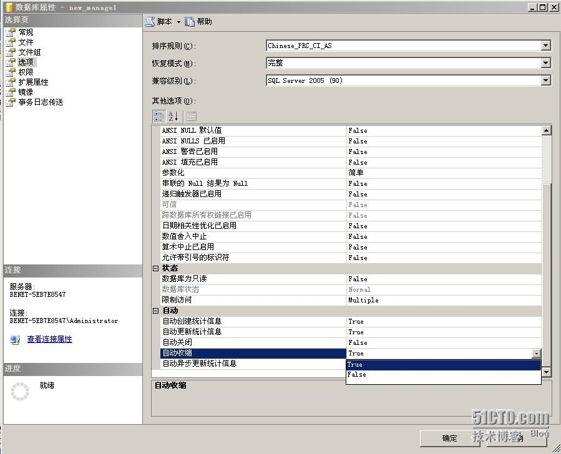Open the 兼容级别 compatibility level dropdown
The image size is (561, 454).
click(x=545, y=81)
